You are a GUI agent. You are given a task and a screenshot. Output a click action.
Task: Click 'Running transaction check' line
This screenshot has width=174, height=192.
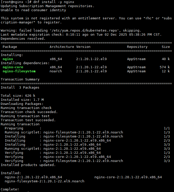26,108
